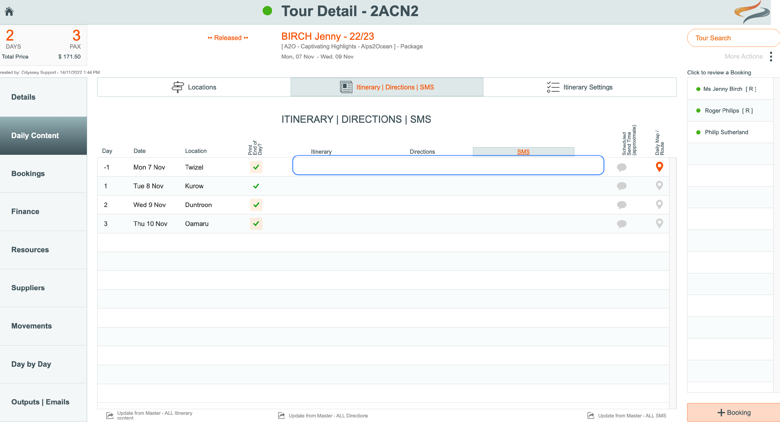Toggle Print End of Day check for Kurow
Screen dimensions: 780x426
point(256,186)
